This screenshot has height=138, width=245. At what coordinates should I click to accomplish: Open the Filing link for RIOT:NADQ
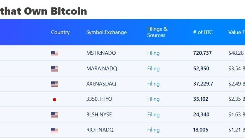tap(153, 130)
